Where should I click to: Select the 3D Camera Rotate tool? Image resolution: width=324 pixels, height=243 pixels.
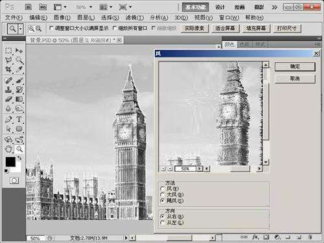pyautogui.click(x=19, y=139)
